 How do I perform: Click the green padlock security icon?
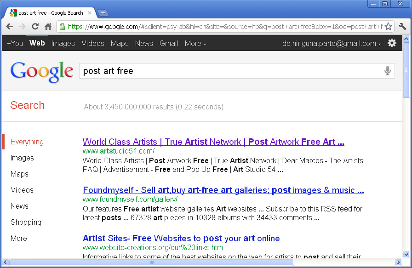pos(62,27)
